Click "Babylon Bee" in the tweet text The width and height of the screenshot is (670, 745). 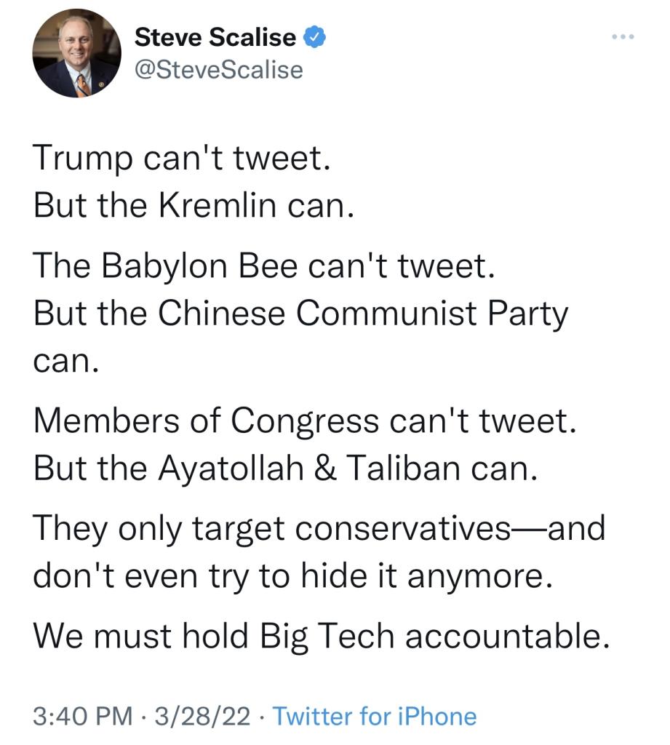[x=199, y=266]
